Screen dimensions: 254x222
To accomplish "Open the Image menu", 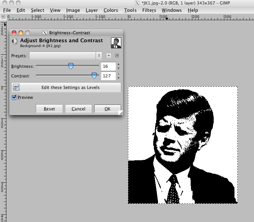I will coord(73,10).
